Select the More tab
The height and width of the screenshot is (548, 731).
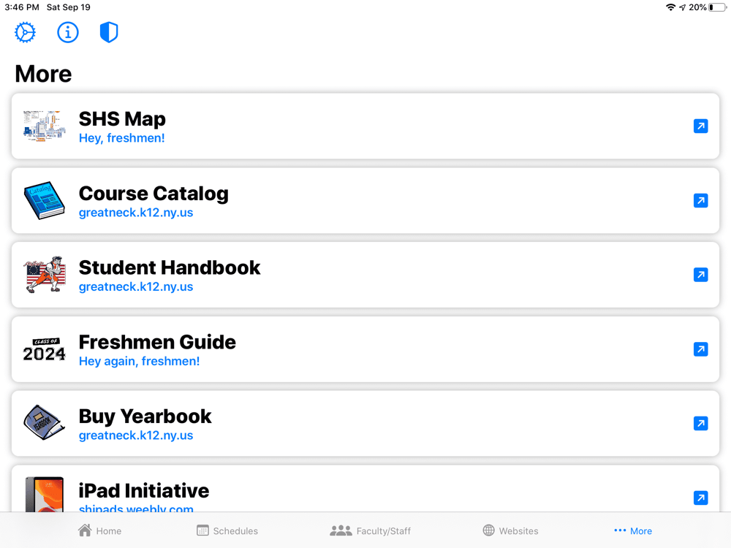[633, 530]
